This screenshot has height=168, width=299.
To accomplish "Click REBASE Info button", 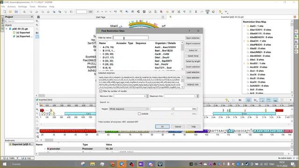I will [193, 84].
